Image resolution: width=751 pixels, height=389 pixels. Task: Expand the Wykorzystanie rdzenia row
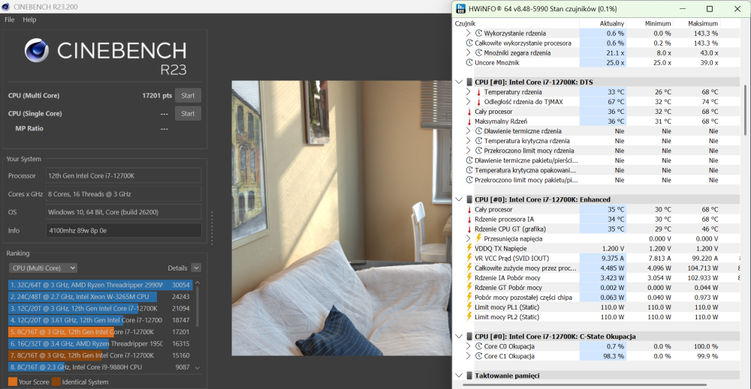pyautogui.click(x=468, y=33)
